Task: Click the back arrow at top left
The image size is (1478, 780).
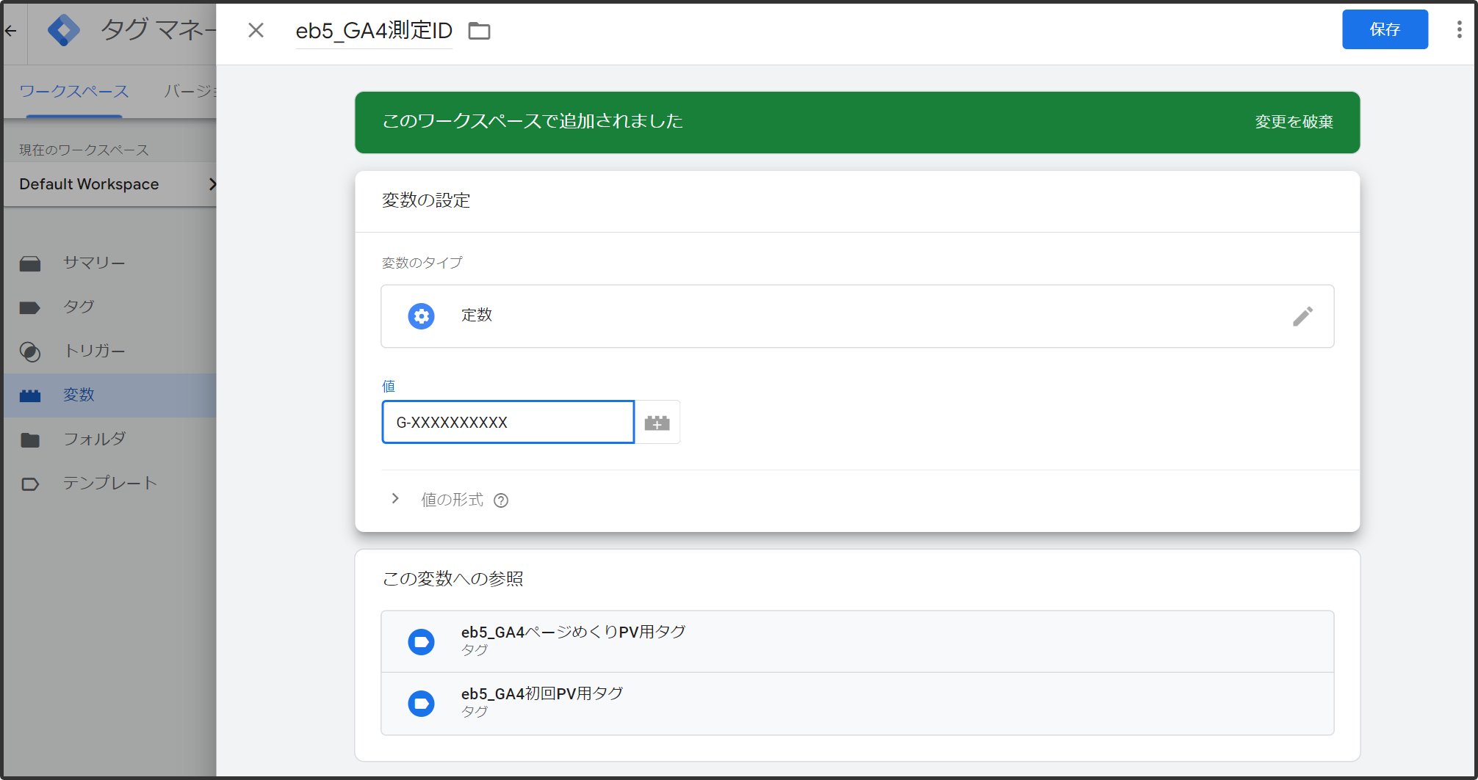Action: [11, 30]
